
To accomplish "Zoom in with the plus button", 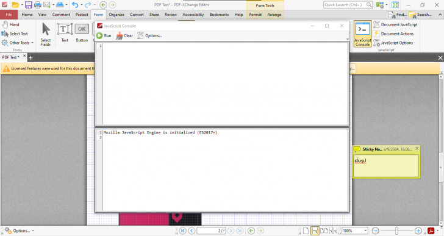I will pyautogui.click(x=418, y=231).
